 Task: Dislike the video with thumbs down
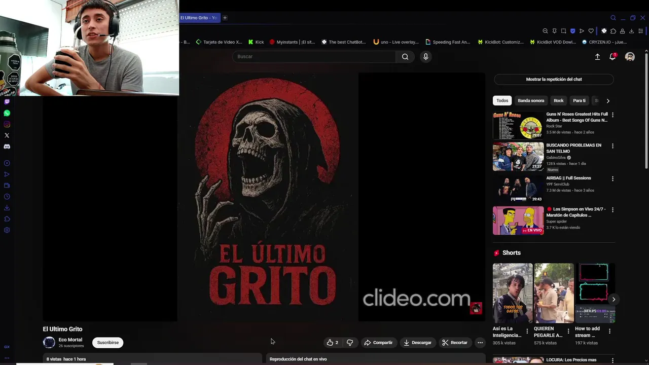[350, 343]
